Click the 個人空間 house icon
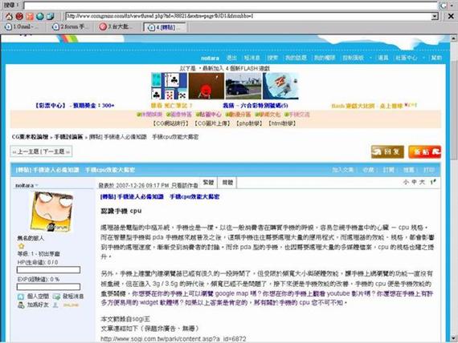 (x=20, y=297)
